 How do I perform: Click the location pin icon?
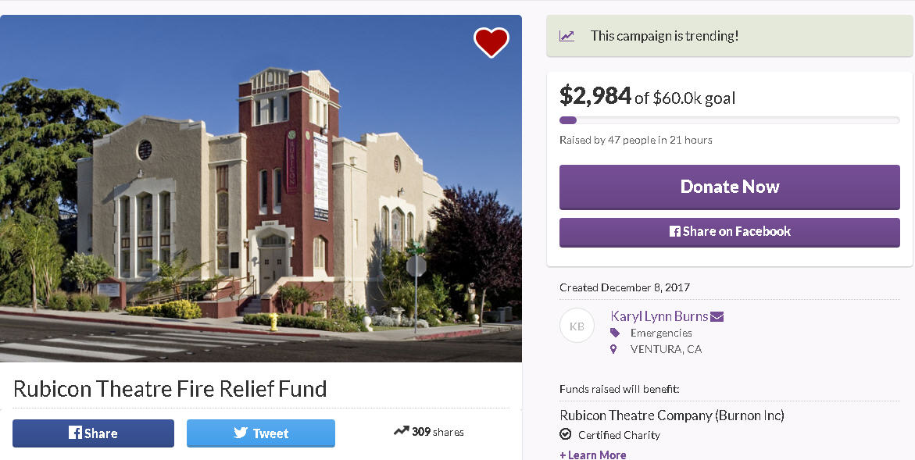614,349
